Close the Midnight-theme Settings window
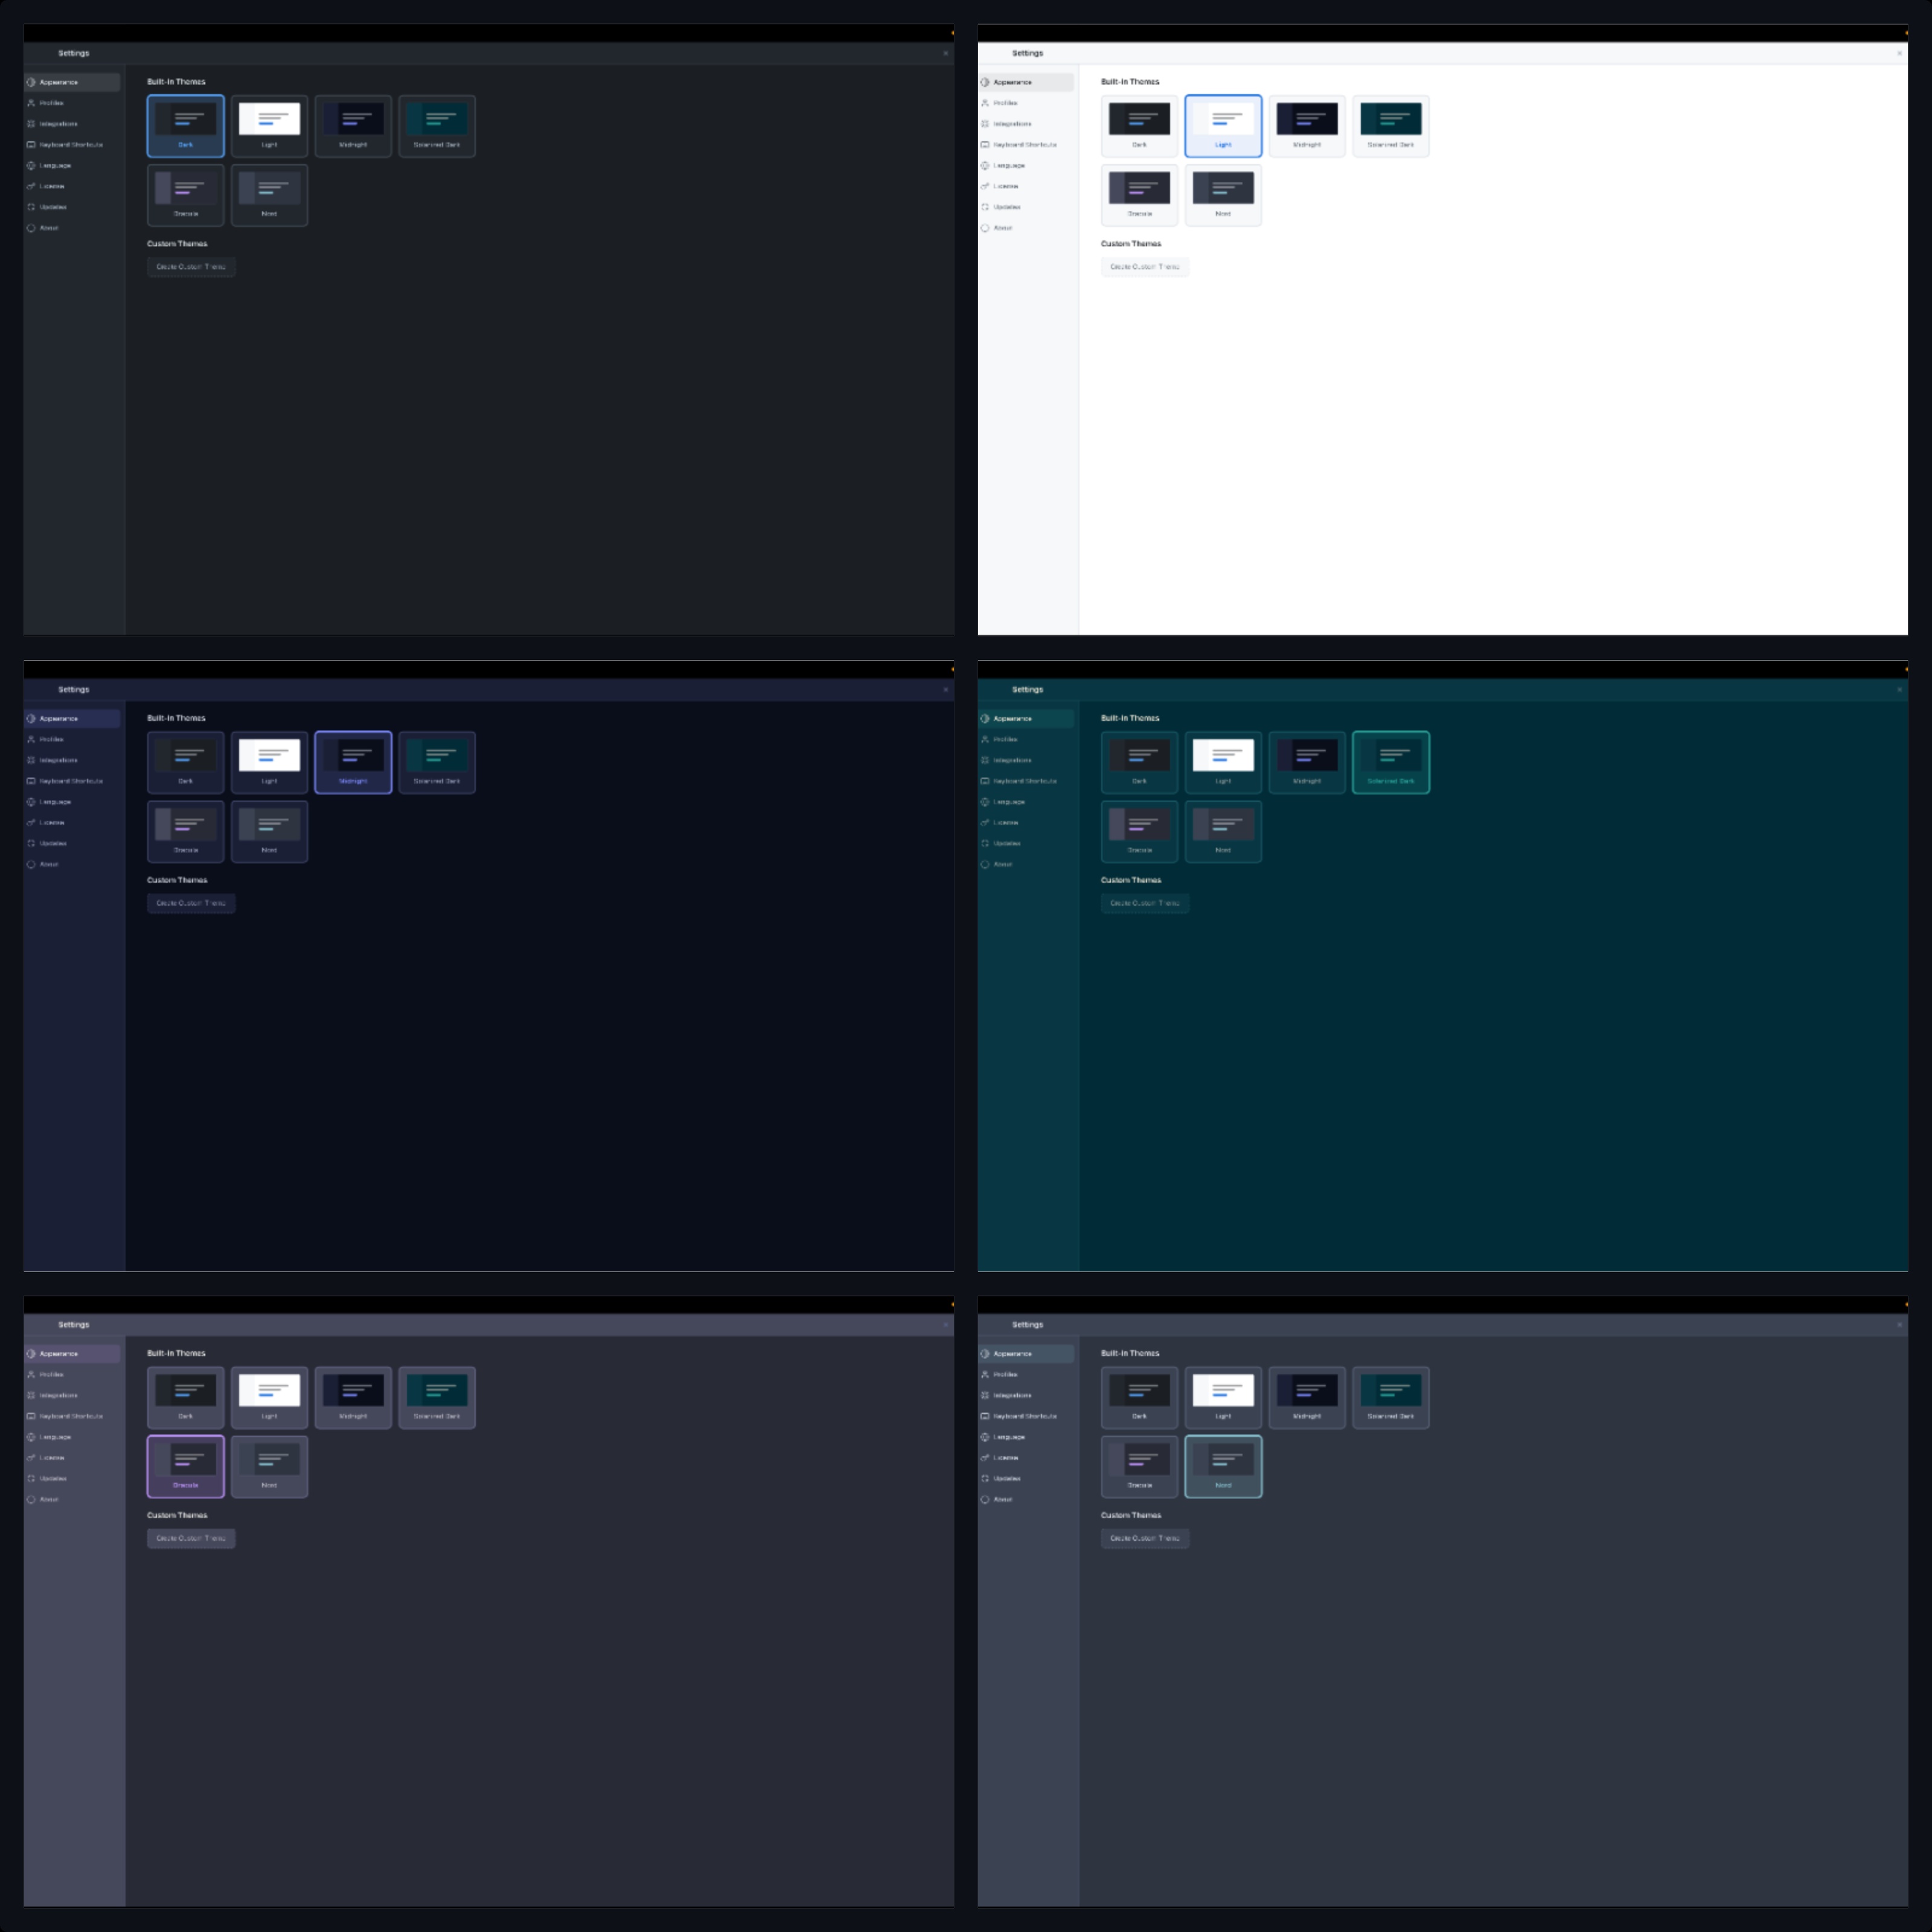This screenshot has width=1932, height=1932. (945, 689)
